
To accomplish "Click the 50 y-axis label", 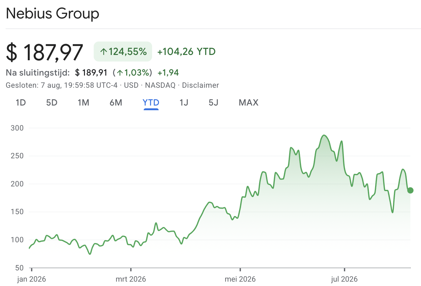I will [x=19, y=268].
